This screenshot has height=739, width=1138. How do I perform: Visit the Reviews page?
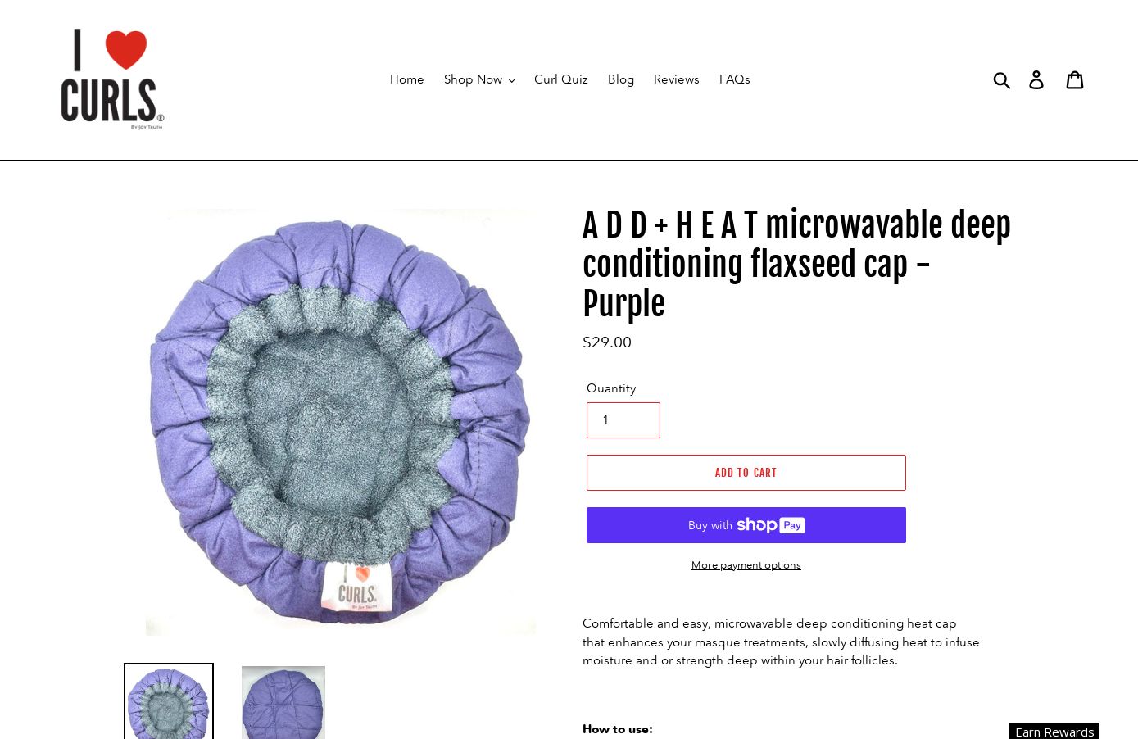click(677, 79)
